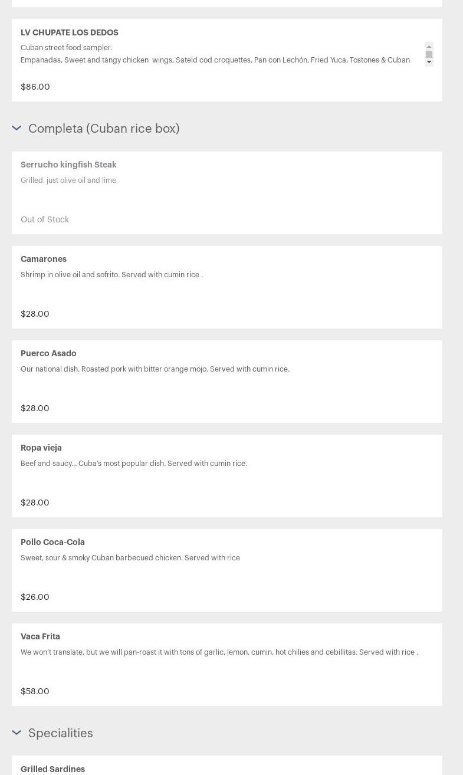Click the description scroll-down arrow

point(429,62)
